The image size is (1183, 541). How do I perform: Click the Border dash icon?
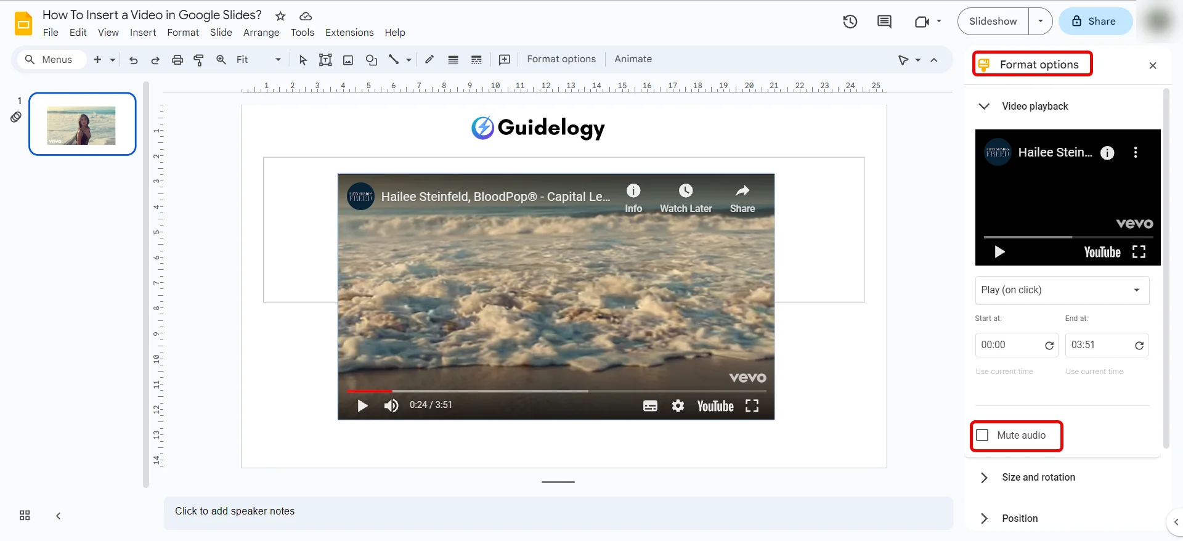(x=476, y=60)
